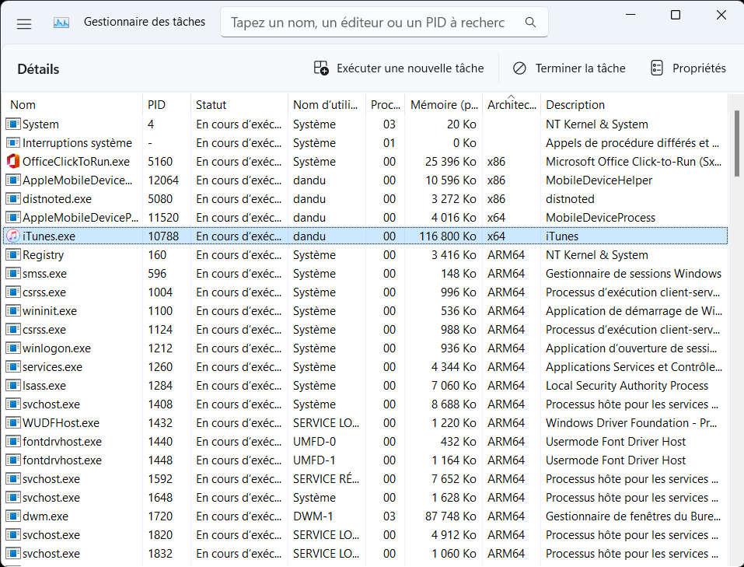The height and width of the screenshot is (567, 744).
Task: Click UMFD-1 user name cell
Action: pyautogui.click(x=314, y=460)
